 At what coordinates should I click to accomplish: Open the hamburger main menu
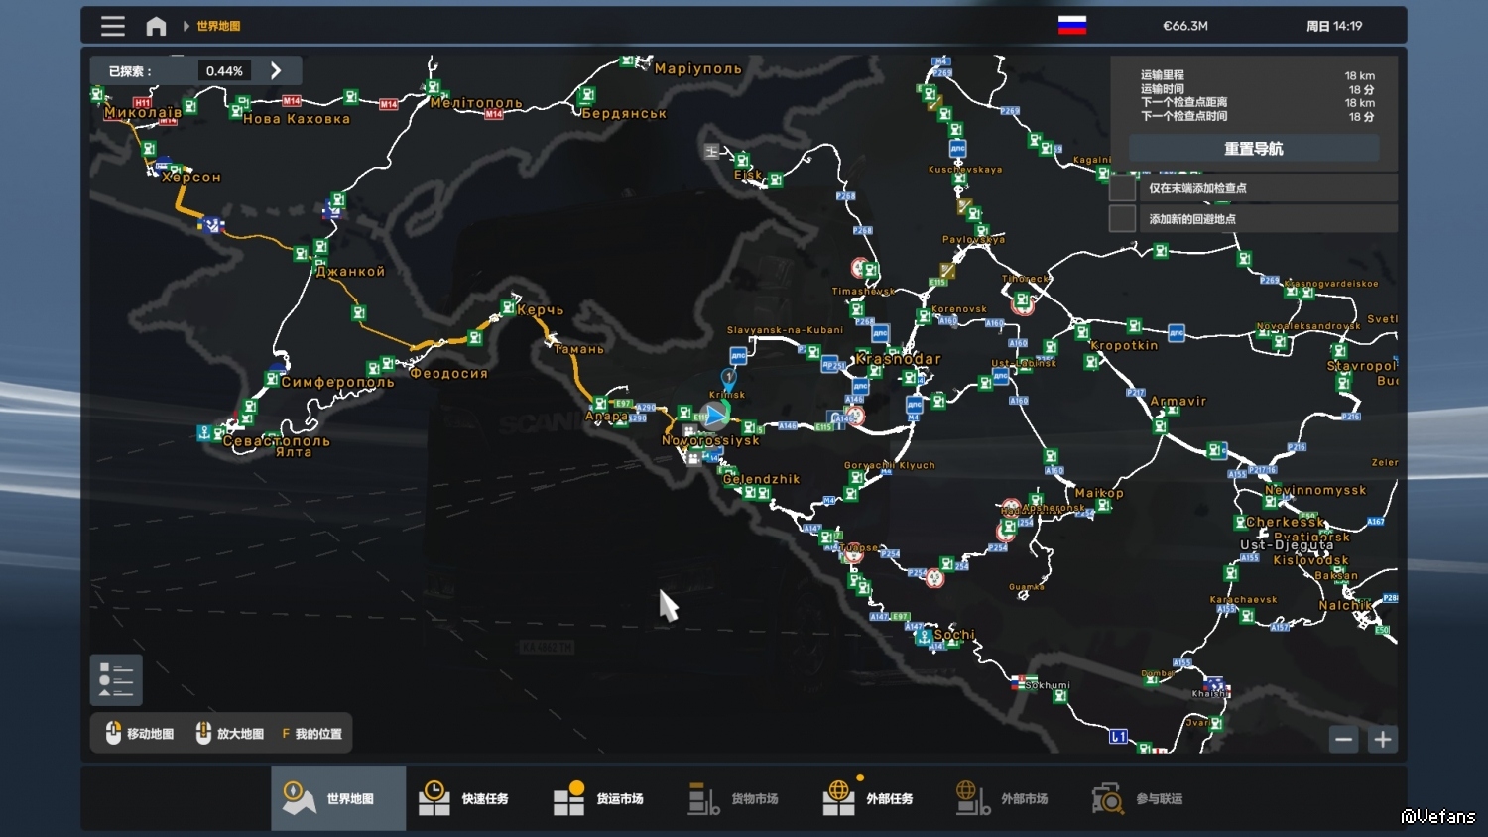[x=113, y=26]
